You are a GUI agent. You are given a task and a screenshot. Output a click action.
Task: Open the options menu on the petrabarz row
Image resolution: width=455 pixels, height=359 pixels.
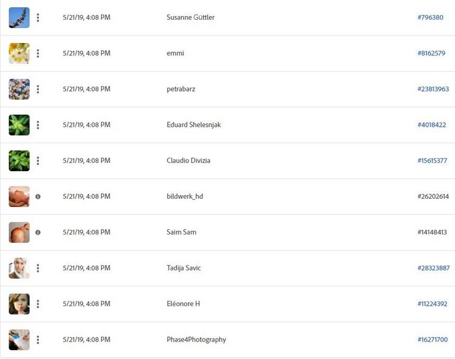[38, 89]
